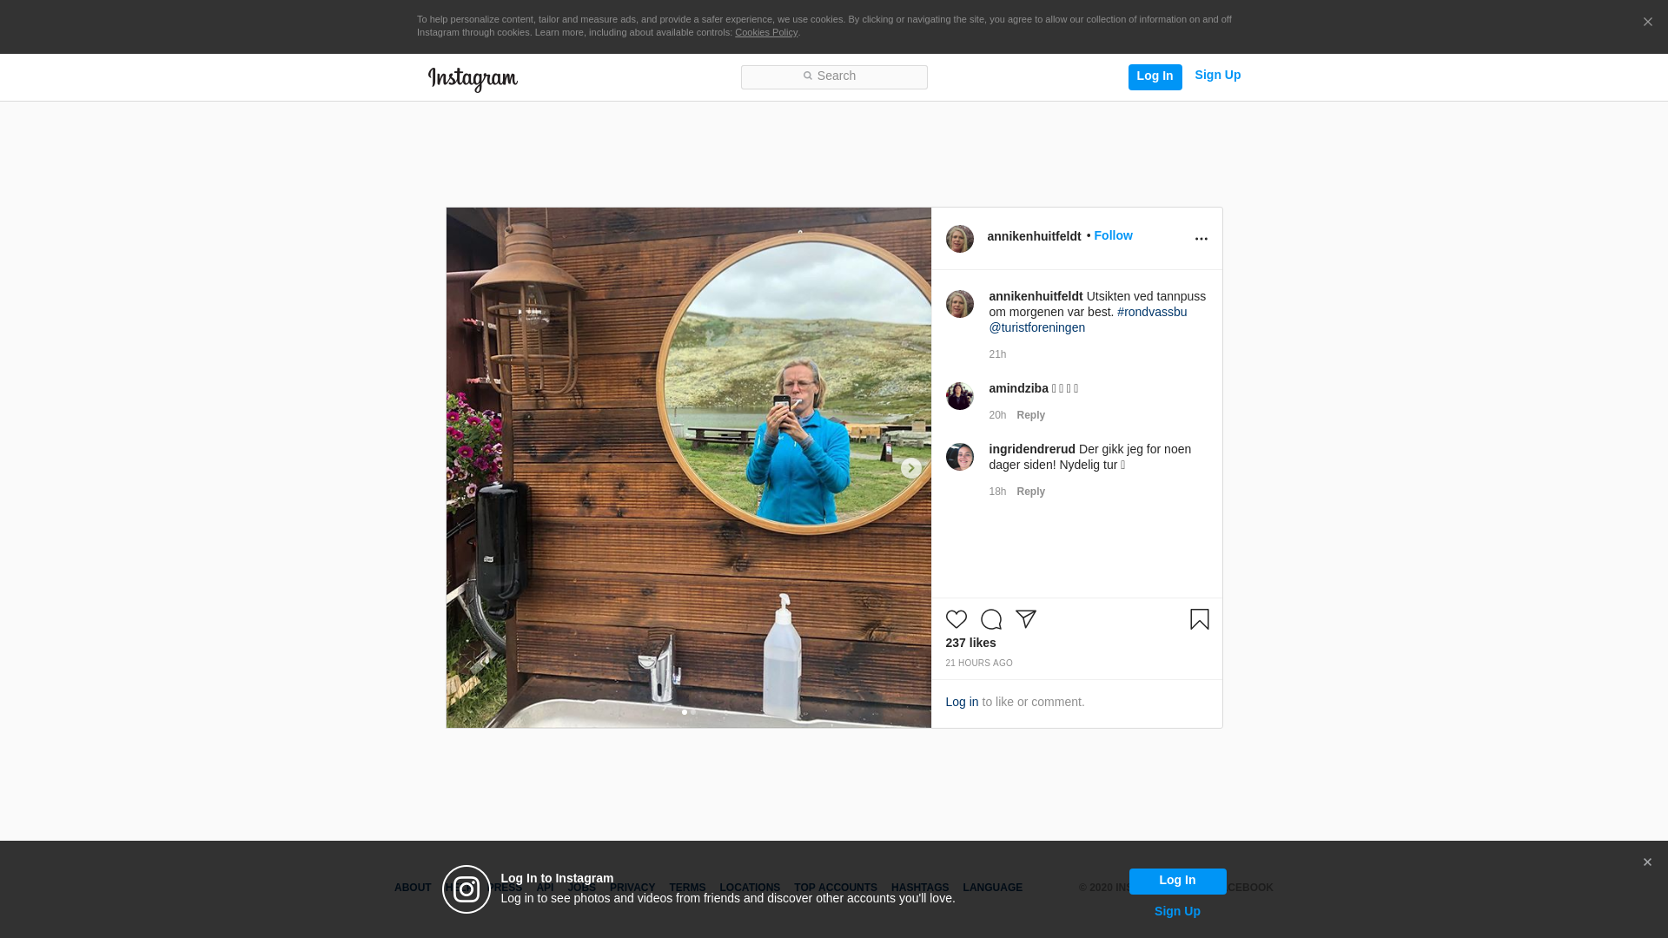The image size is (1668, 938).
Task: Click the Log In button in header
Action: pos(1155,76)
